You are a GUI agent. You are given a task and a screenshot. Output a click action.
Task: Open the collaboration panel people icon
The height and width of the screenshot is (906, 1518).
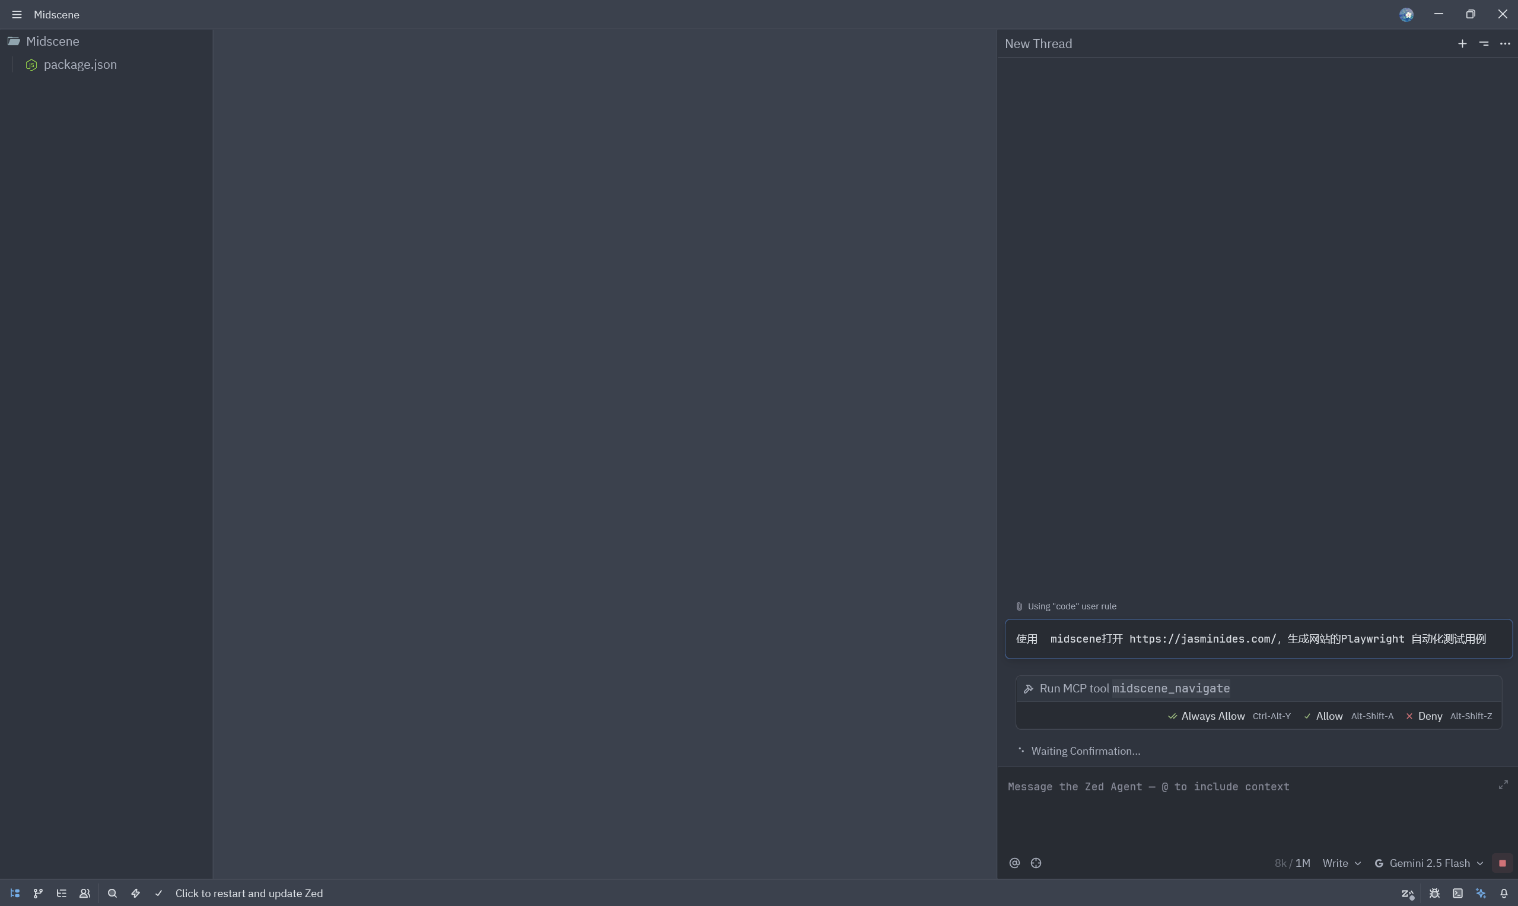(x=85, y=893)
